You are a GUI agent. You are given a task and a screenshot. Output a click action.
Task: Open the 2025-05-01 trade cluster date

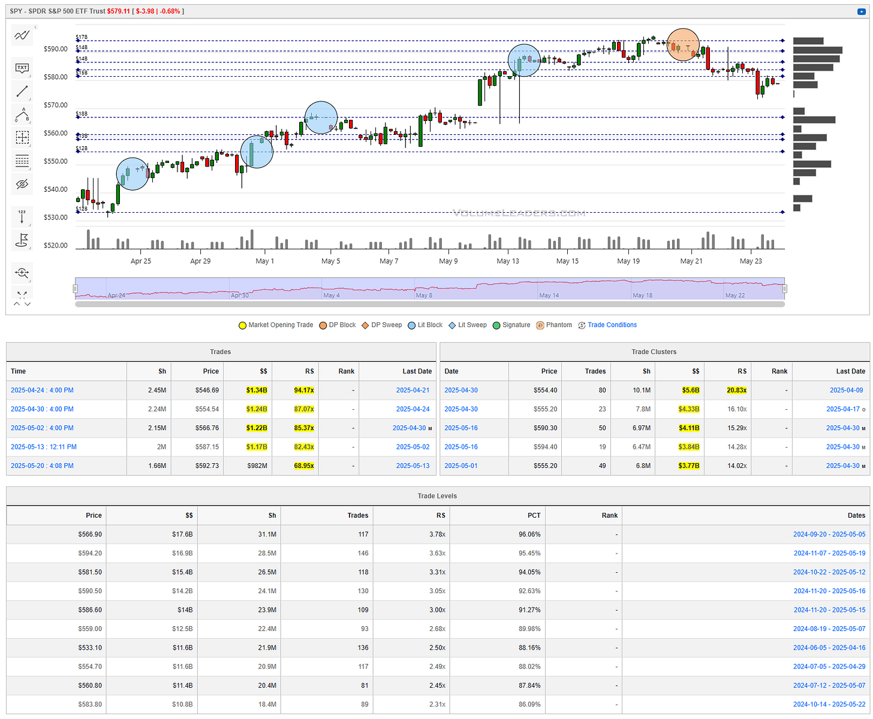(x=461, y=466)
